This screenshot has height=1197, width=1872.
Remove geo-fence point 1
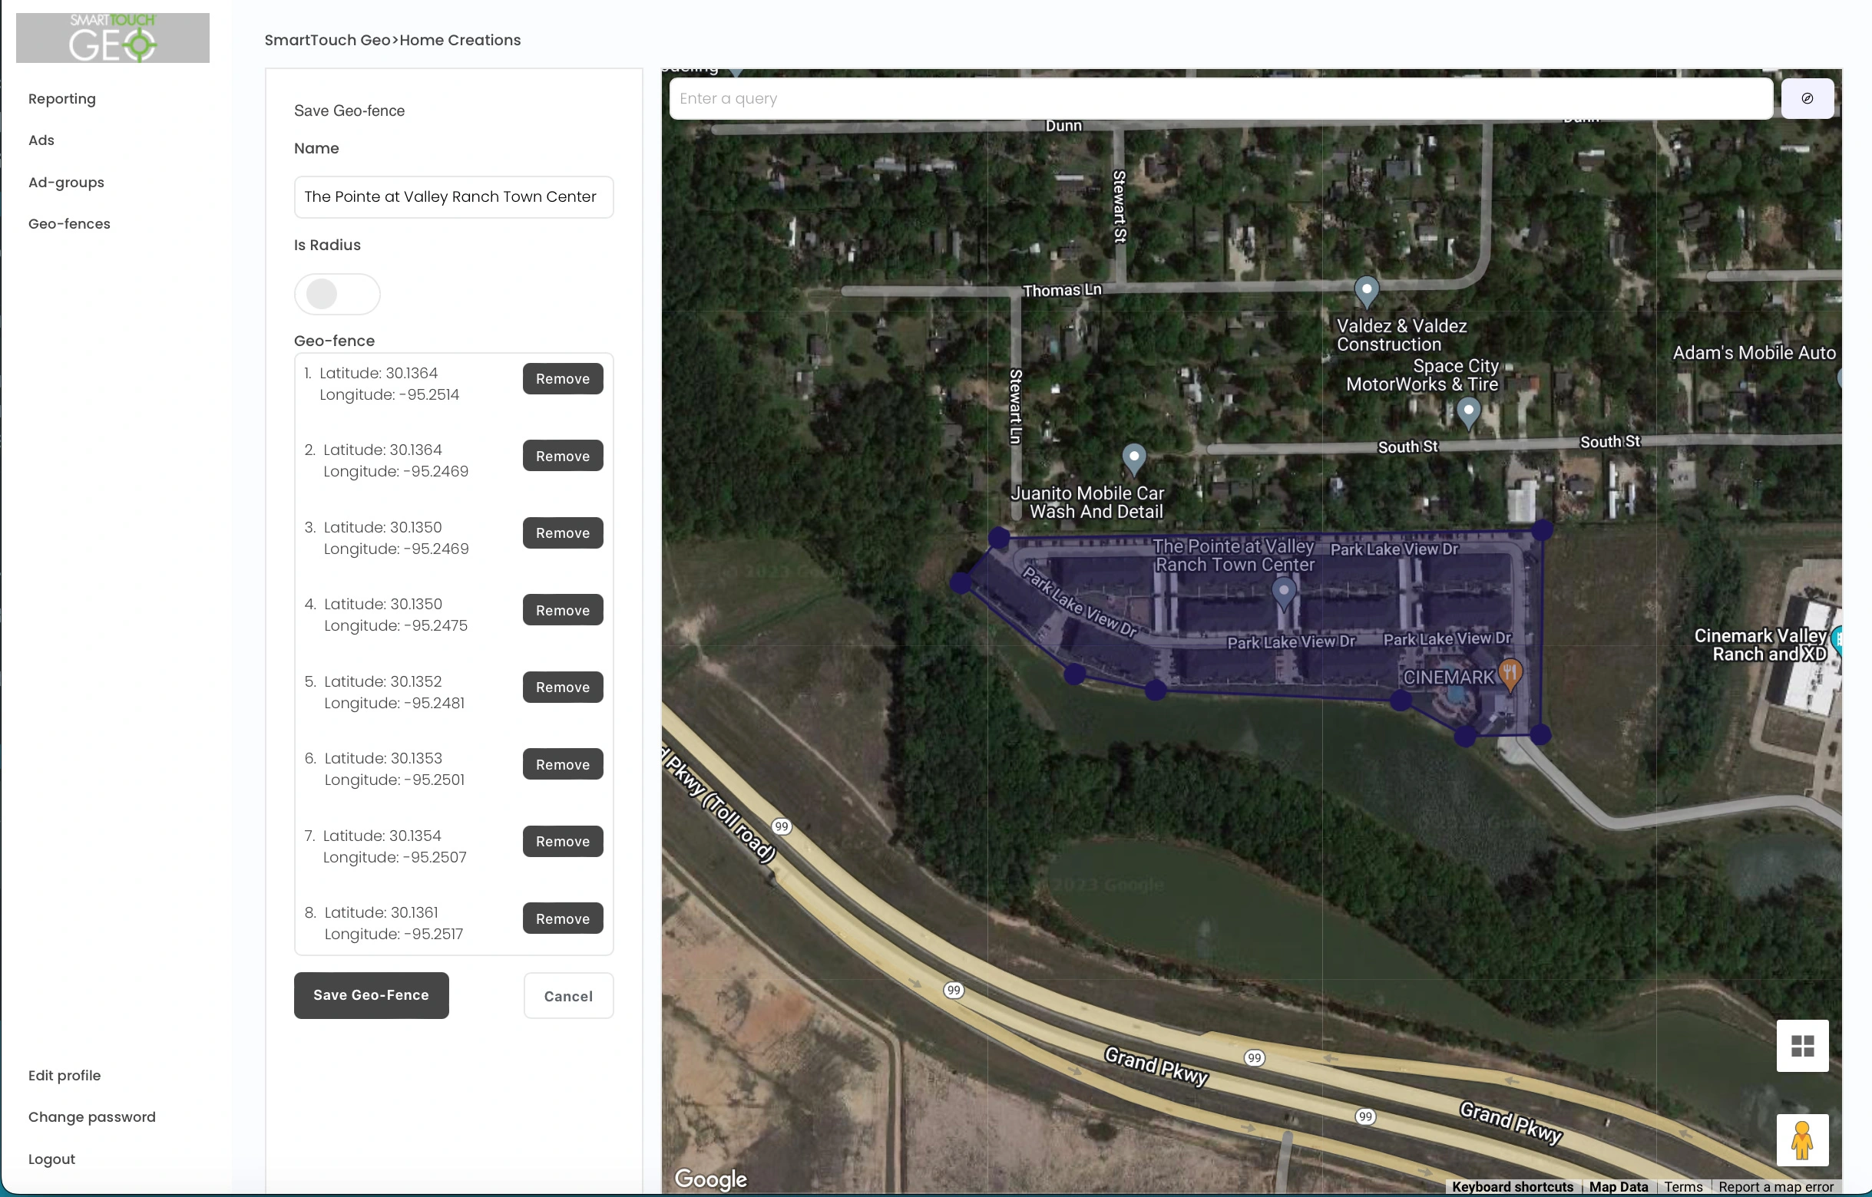coord(562,379)
